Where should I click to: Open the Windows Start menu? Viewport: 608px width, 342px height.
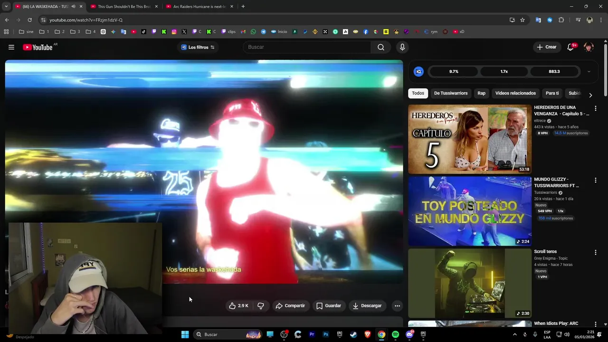pos(185,334)
